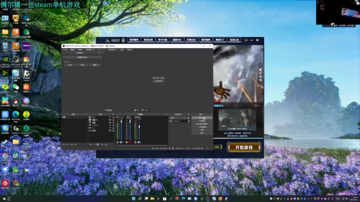This screenshot has width=360, height=202.
Task: Toggle eye icon of the second source row
Action: coord(110,120)
